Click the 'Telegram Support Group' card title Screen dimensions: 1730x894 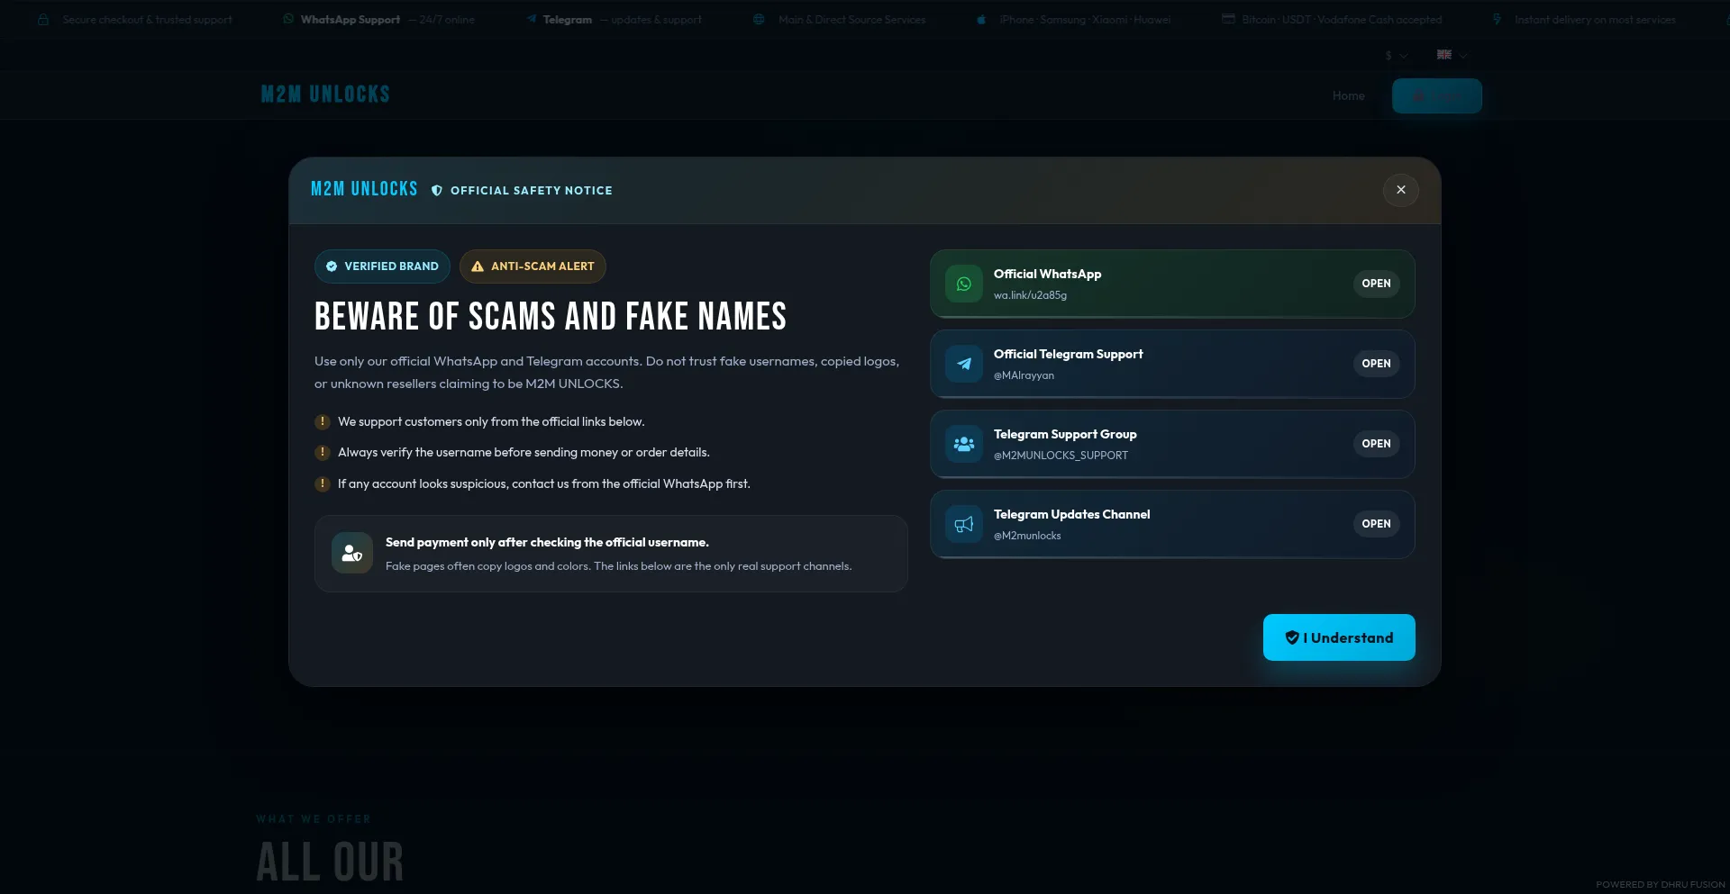(x=1065, y=434)
